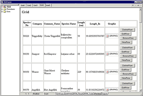Click DeleteRow for species 90030
Viewport: 143px width, 96px height.
[127, 47]
